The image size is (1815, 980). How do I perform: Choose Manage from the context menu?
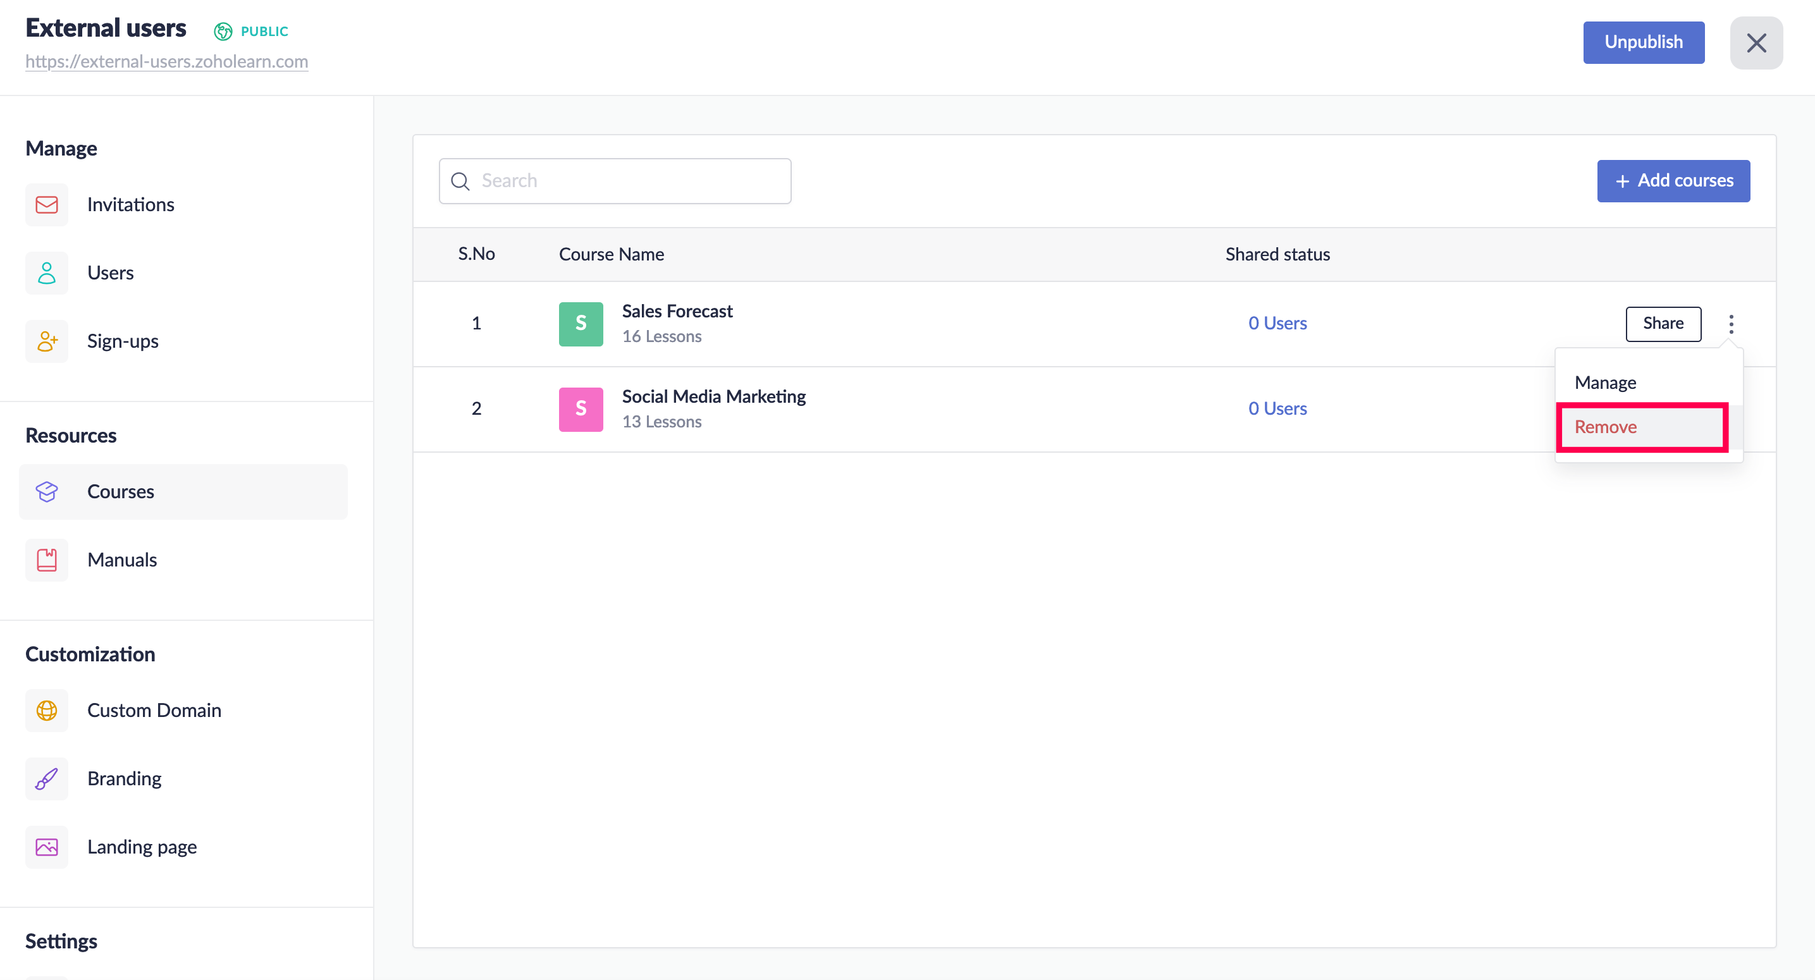[1605, 383]
